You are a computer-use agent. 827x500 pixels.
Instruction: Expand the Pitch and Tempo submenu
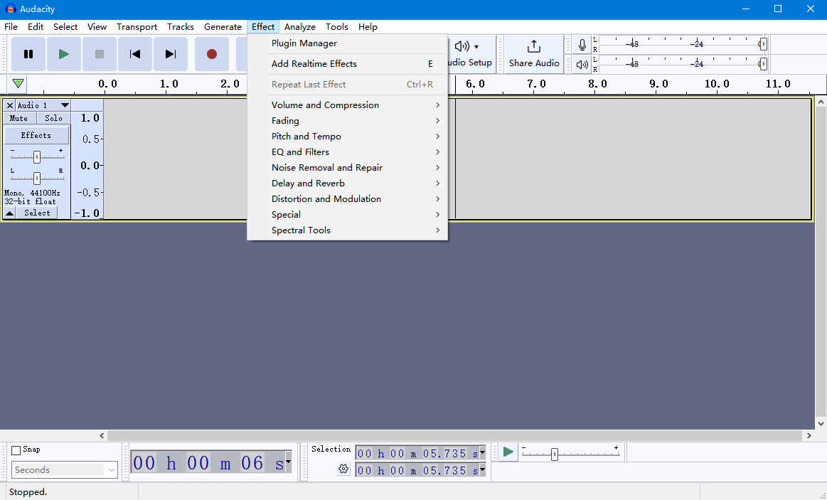(x=348, y=136)
